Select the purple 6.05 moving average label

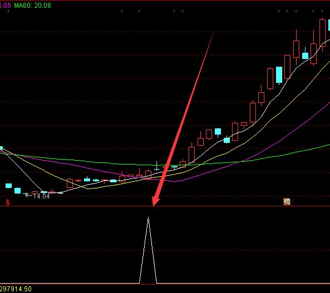pyautogui.click(x=5, y=6)
